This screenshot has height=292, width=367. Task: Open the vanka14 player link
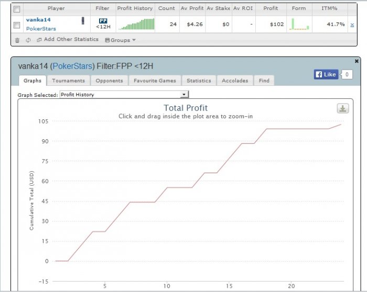click(x=38, y=19)
